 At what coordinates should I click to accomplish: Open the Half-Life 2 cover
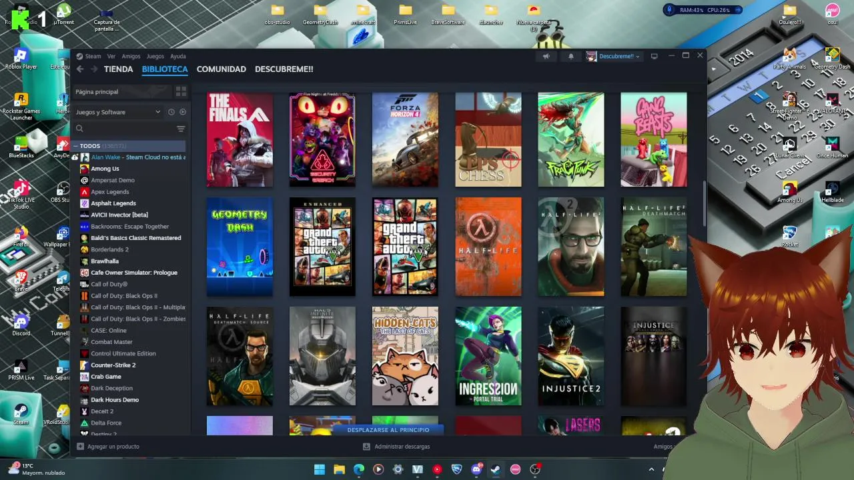(570, 247)
